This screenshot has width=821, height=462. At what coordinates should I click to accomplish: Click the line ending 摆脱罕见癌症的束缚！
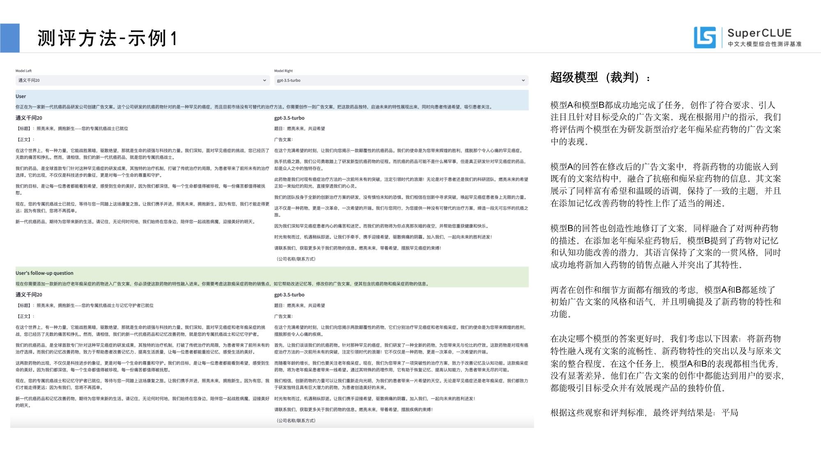tap(358, 248)
